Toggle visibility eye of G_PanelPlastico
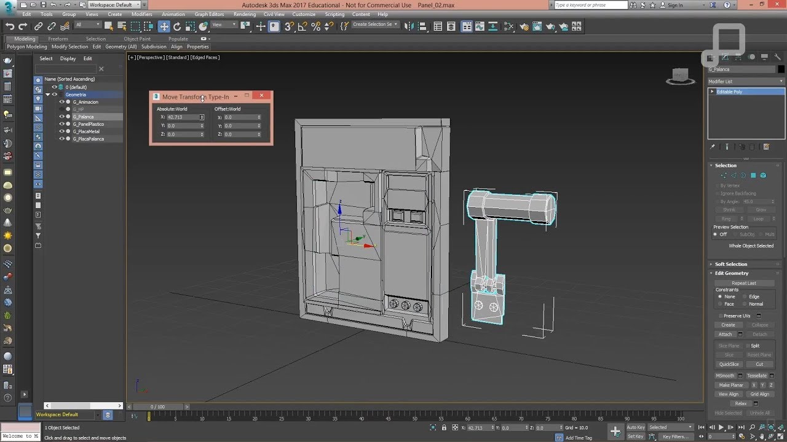 coord(61,124)
